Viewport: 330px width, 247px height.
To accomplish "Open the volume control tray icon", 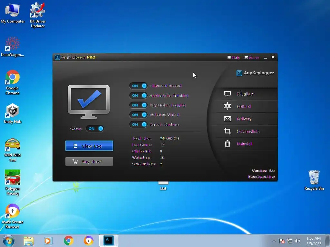I will coord(297,241).
